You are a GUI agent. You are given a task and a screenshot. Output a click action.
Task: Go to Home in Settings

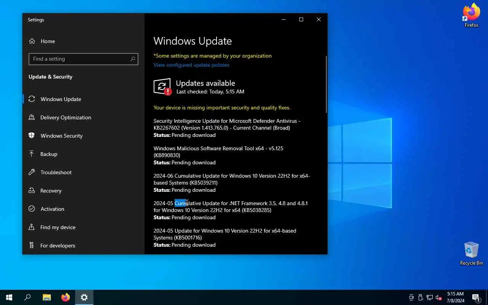click(83, 41)
